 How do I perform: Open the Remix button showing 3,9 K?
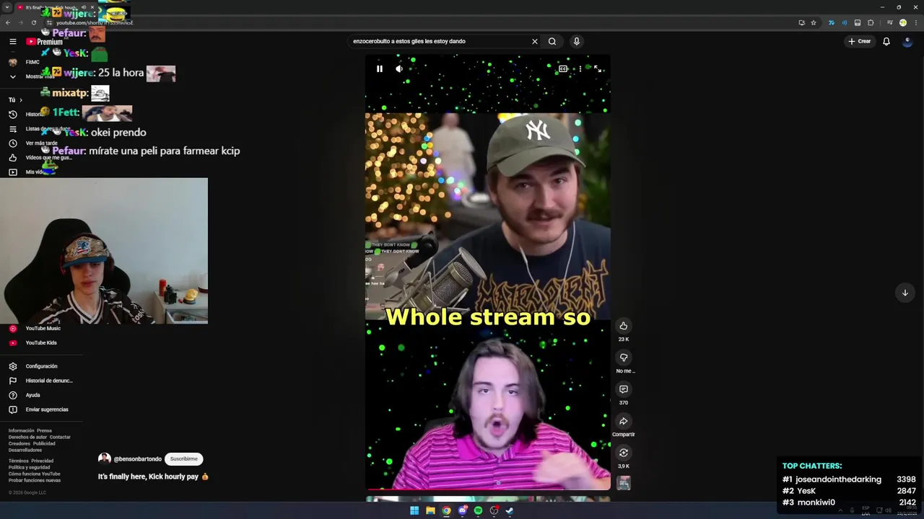tap(624, 453)
